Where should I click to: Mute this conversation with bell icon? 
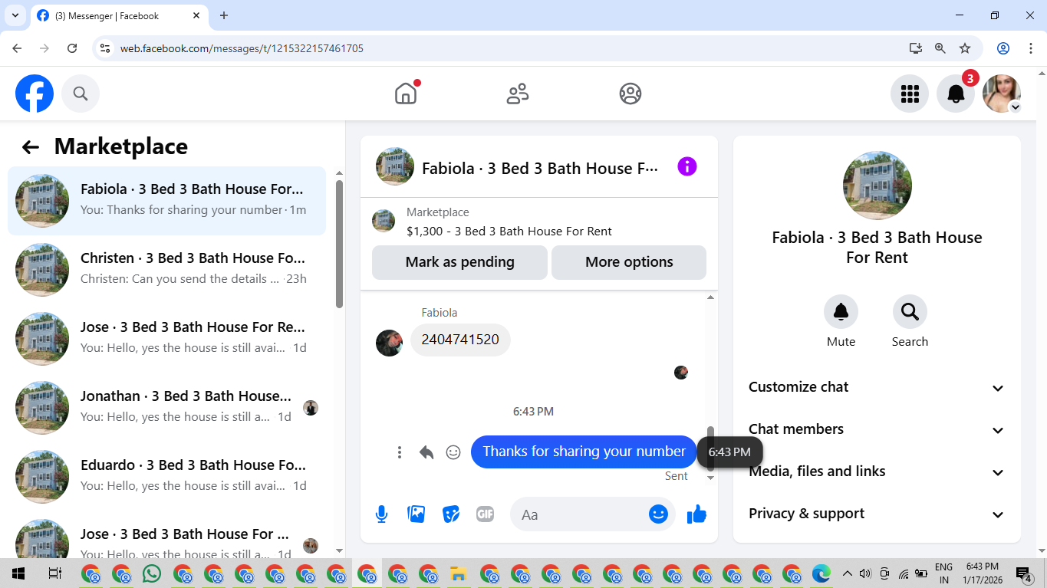pos(841,311)
